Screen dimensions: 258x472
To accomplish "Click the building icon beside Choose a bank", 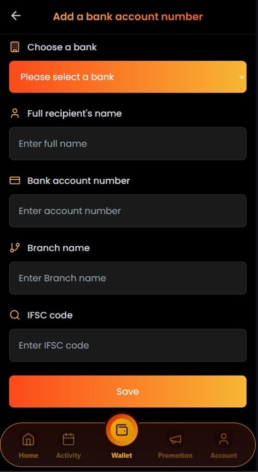I will (15, 47).
